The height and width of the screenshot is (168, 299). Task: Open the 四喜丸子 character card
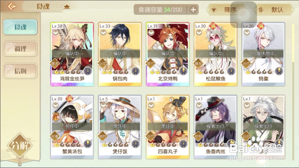pyautogui.click(x=168, y=127)
